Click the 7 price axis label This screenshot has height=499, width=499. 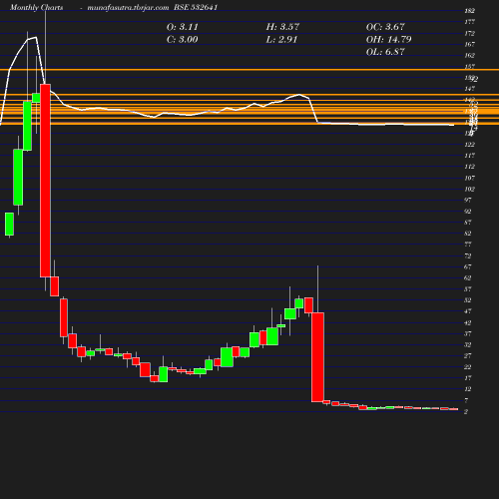[466, 400]
